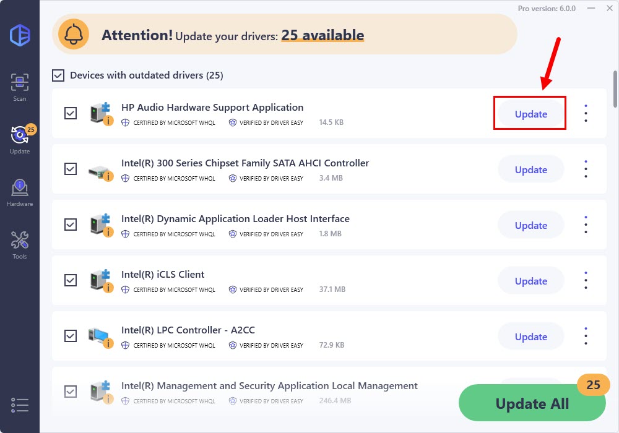The width and height of the screenshot is (619, 433).
Task: Click Driver Easy verified icon for SATA AHCI
Action: [233, 178]
